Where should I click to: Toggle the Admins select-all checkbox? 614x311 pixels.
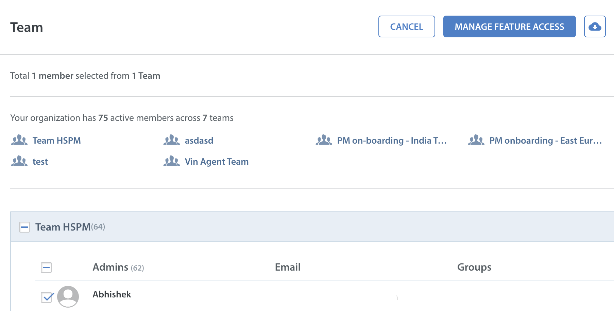point(46,268)
